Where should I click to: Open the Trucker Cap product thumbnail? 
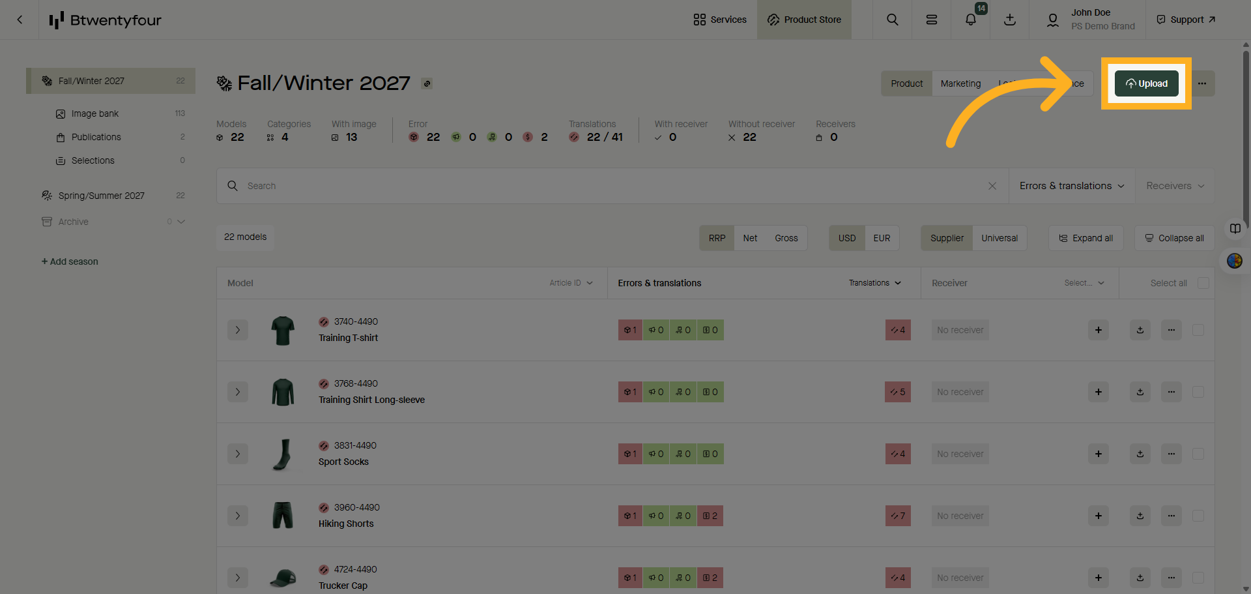282,578
